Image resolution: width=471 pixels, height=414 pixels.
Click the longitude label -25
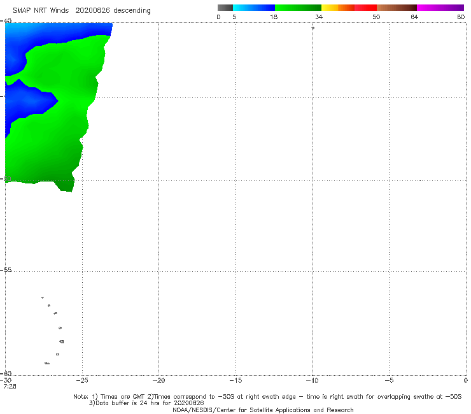tap(82, 381)
